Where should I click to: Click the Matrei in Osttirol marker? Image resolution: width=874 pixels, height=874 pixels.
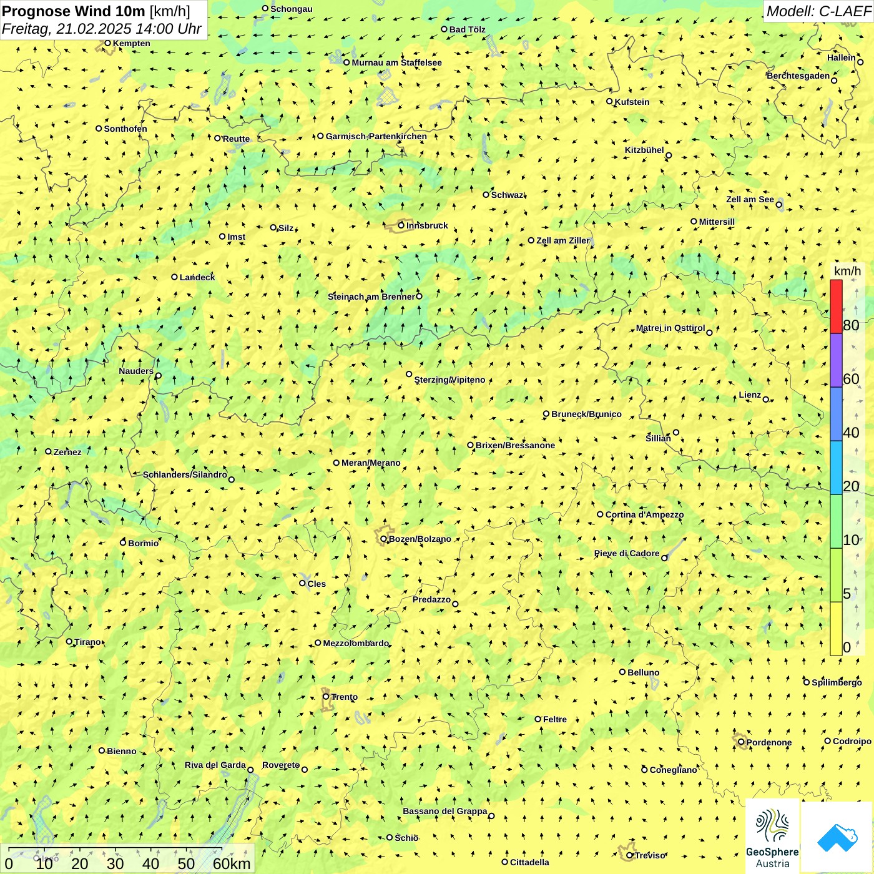709,332
